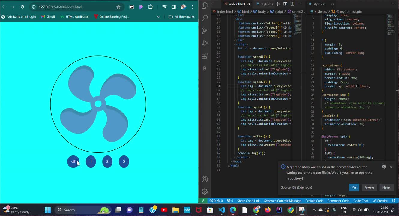Run the code with the play icon
399x216 pixels.
(279, 4)
